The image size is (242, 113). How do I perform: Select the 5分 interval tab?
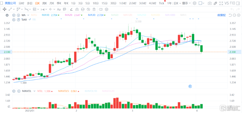coord(88,3)
